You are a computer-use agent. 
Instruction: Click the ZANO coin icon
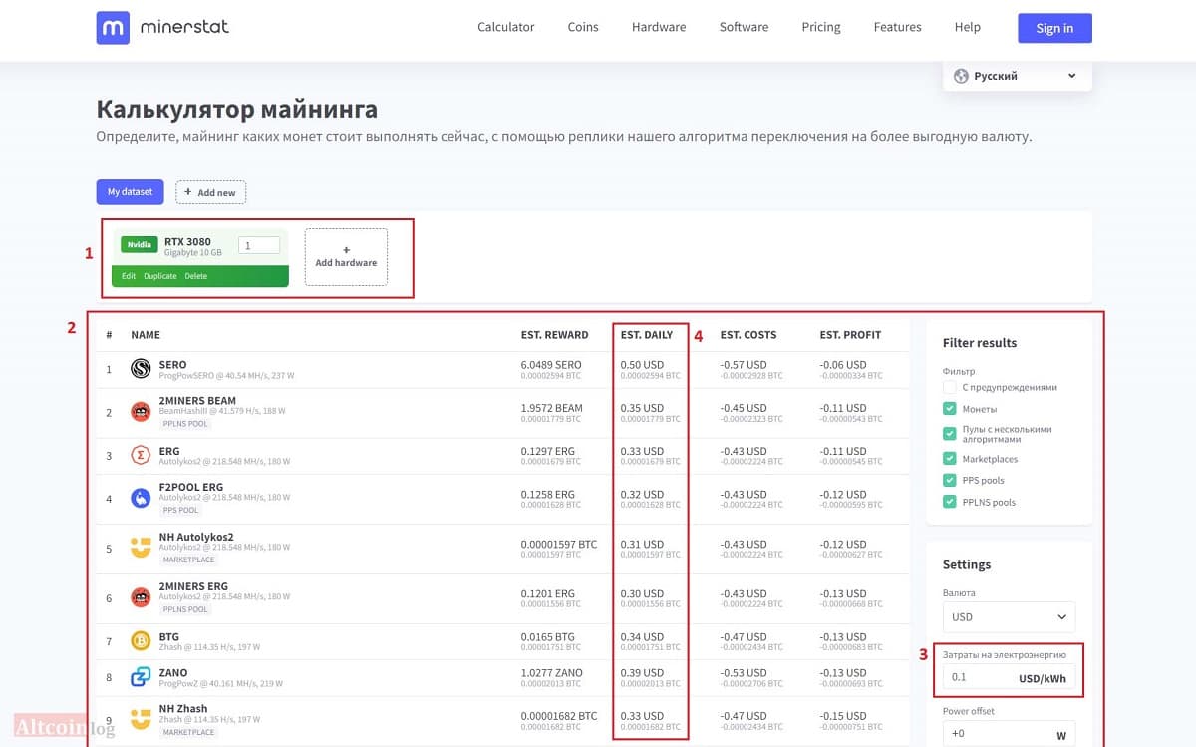[141, 678]
